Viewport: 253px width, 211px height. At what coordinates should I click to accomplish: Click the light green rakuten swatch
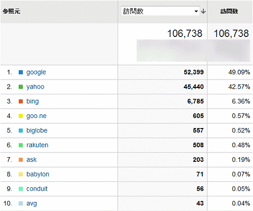pos(21,145)
